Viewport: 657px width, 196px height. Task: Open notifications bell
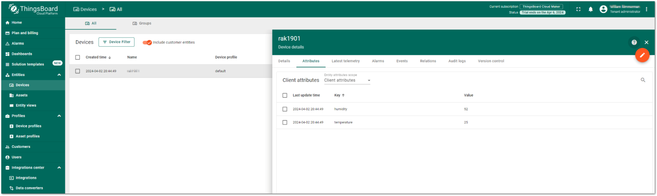tap(591, 9)
